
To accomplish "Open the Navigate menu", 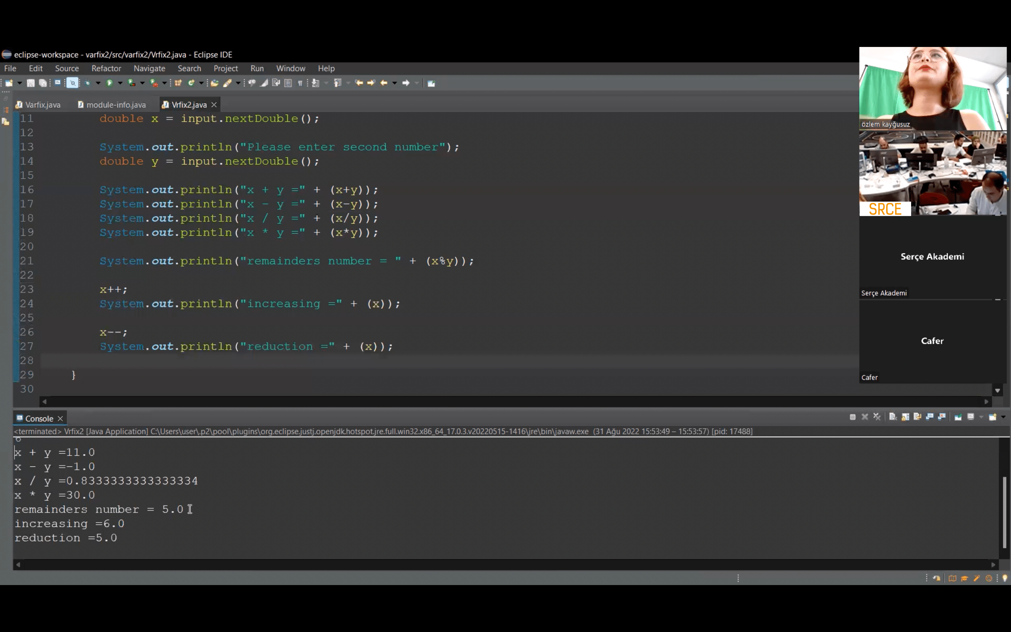I will coord(149,68).
